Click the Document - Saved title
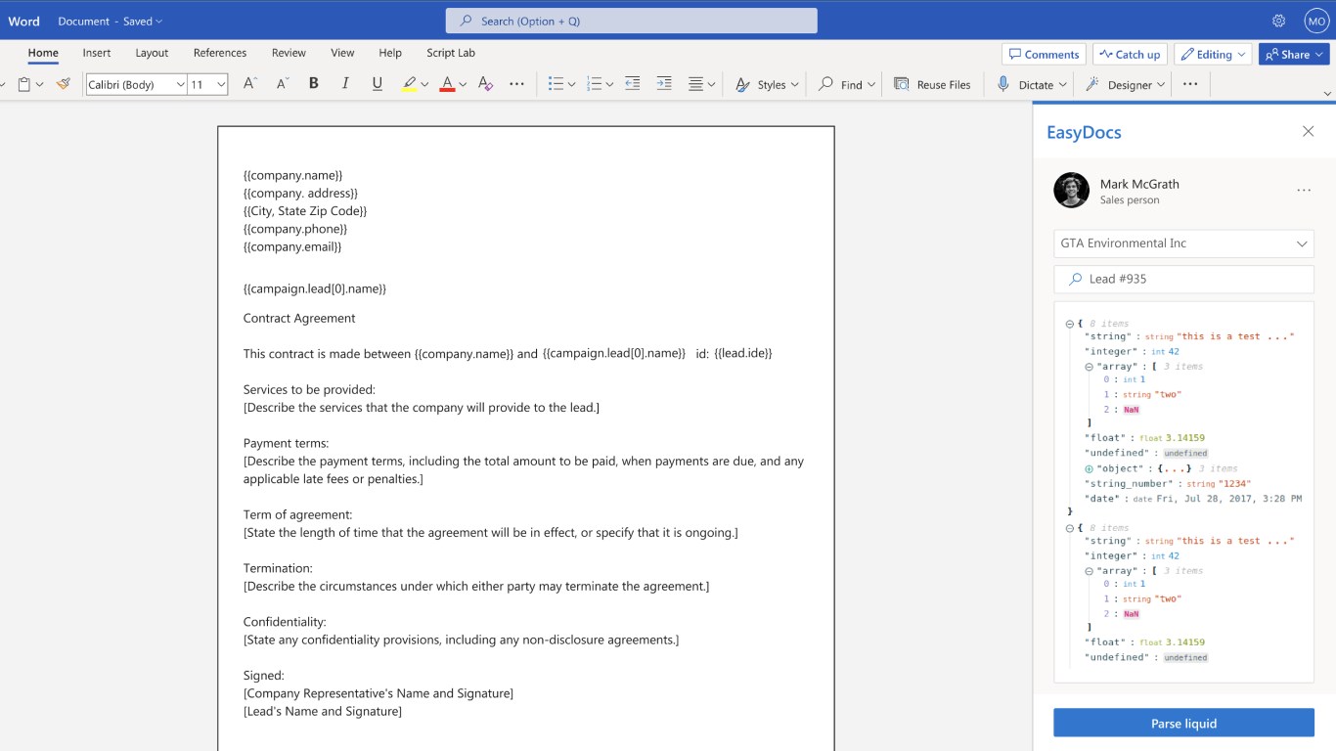Image resolution: width=1336 pixels, height=751 pixels. pyautogui.click(x=110, y=21)
